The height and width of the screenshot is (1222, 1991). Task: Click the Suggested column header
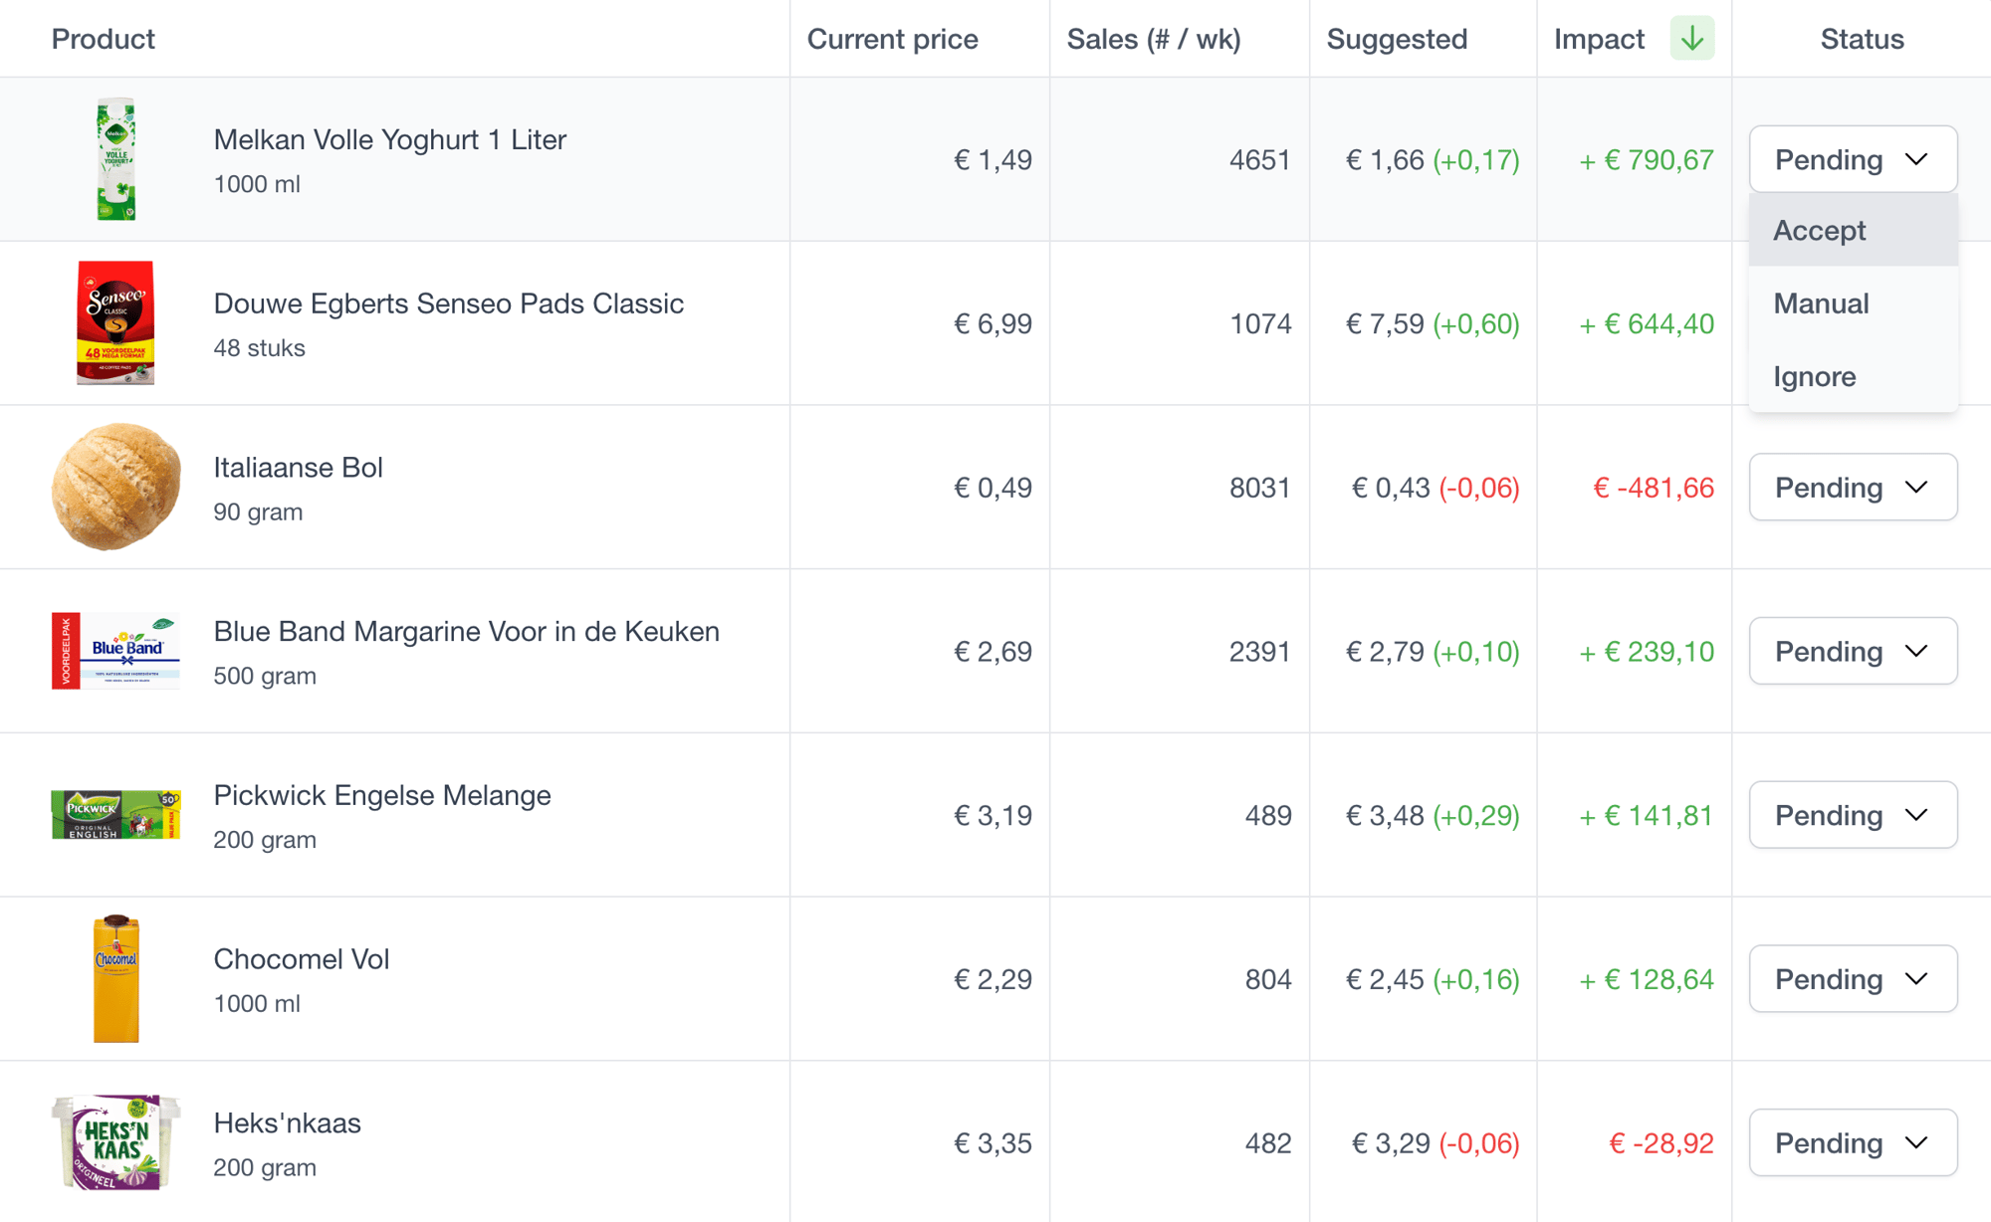pyautogui.click(x=1397, y=39)
